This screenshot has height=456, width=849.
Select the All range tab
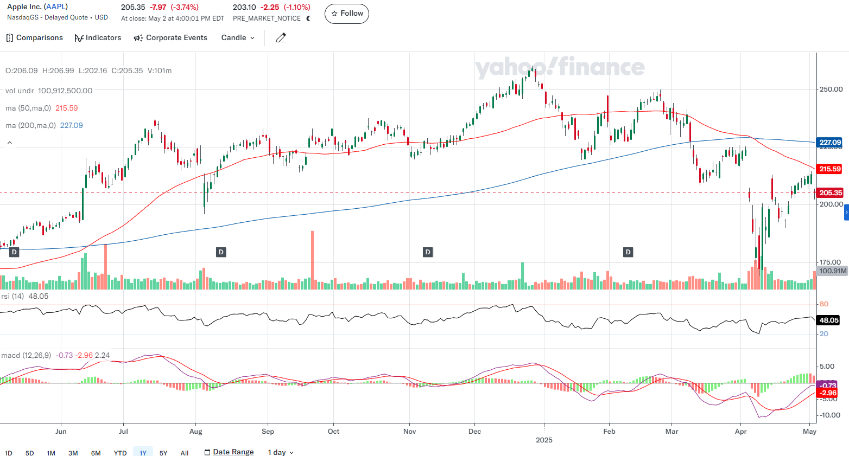point(185,453)
